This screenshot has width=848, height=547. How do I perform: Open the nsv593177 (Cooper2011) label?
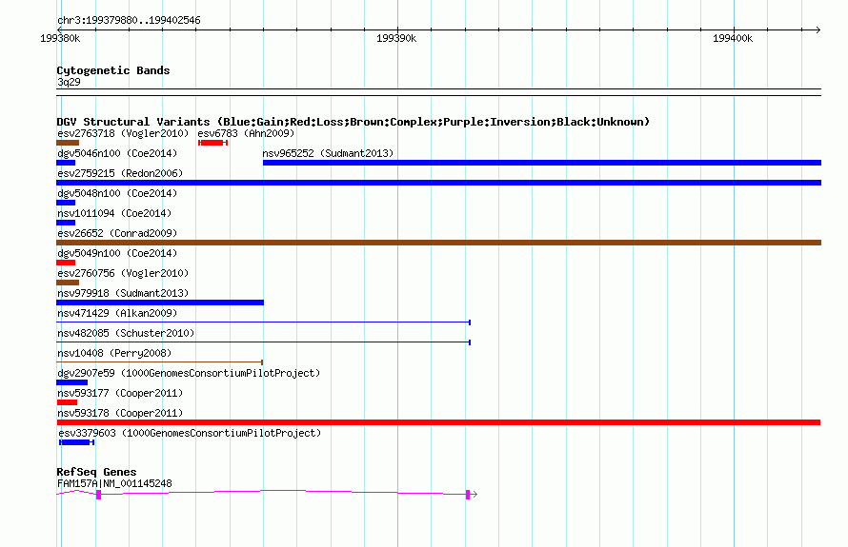coord(120,393)
